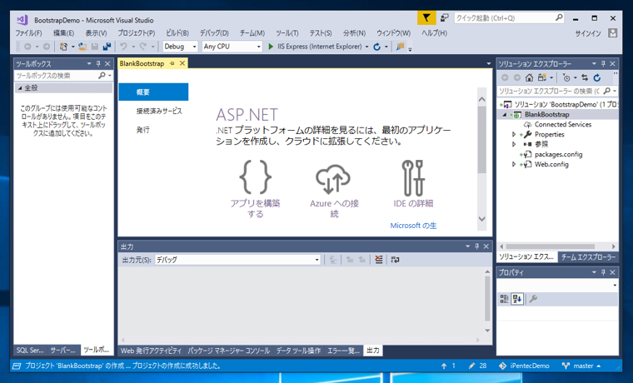Click Home icon in Solution Explorer toolbar
This screenshot has height=383, width=633.
click(x=529, y=77)
